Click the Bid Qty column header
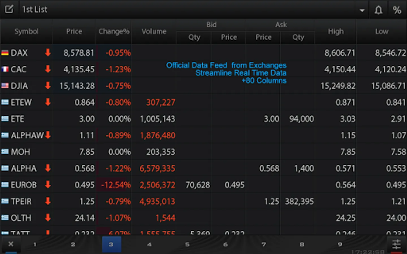This screenshot has height=254, width=407. point(194,37)
